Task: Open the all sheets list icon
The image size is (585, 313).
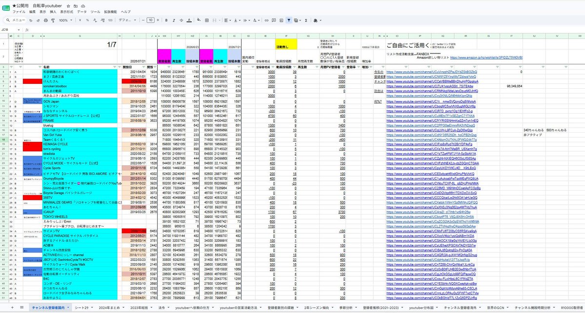Action: tap(21, 308)
